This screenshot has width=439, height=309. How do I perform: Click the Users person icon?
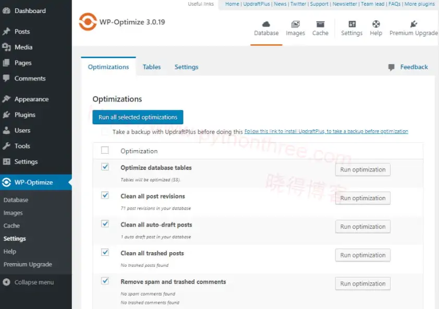[6, 130]
